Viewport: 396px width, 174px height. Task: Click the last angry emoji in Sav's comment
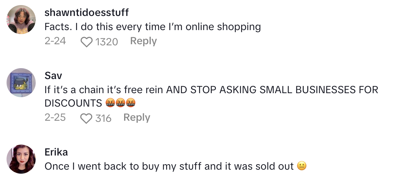[131, 104]
